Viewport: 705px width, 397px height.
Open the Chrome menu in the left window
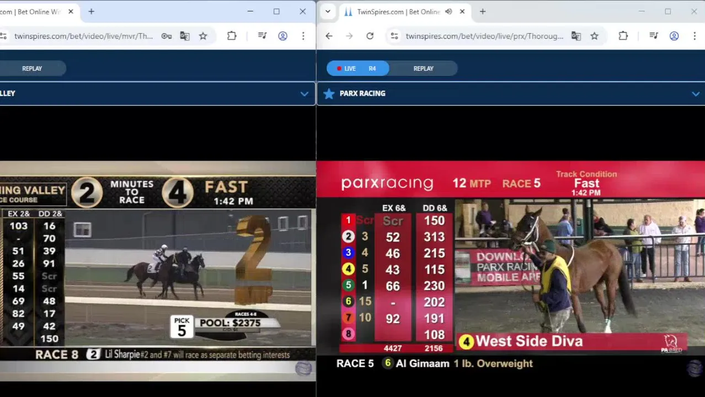coord(303,36)
